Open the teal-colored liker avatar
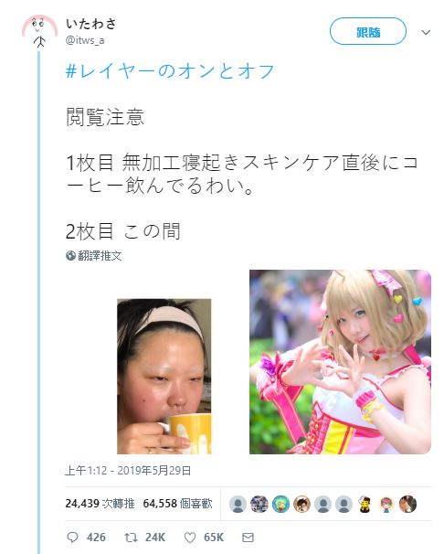 [x=280, y=505]
